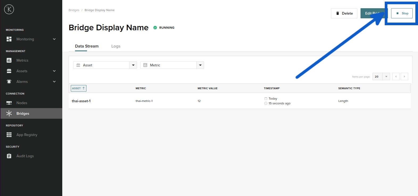Click the Kelvin logo icon in sidebar
418x196 pixels.
(x=9, y=9)
